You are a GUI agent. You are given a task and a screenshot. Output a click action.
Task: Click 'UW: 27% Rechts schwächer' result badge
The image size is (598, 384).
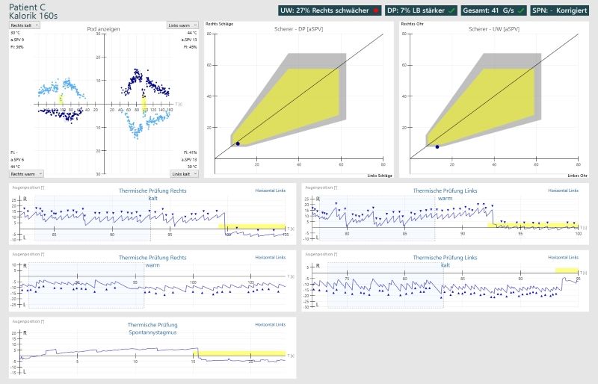tap(320, 11)
